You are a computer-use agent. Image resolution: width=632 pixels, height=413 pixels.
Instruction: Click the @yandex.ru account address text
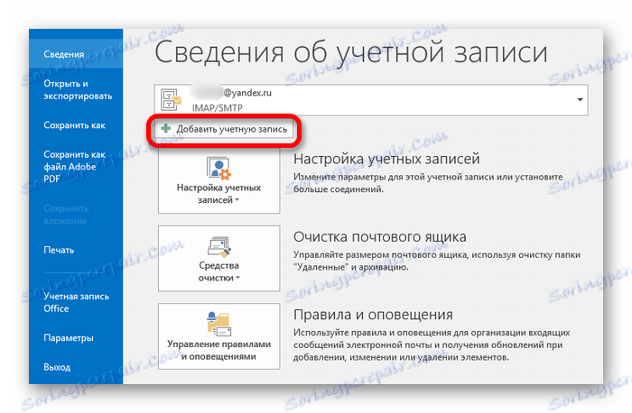[x=247, y=93]
